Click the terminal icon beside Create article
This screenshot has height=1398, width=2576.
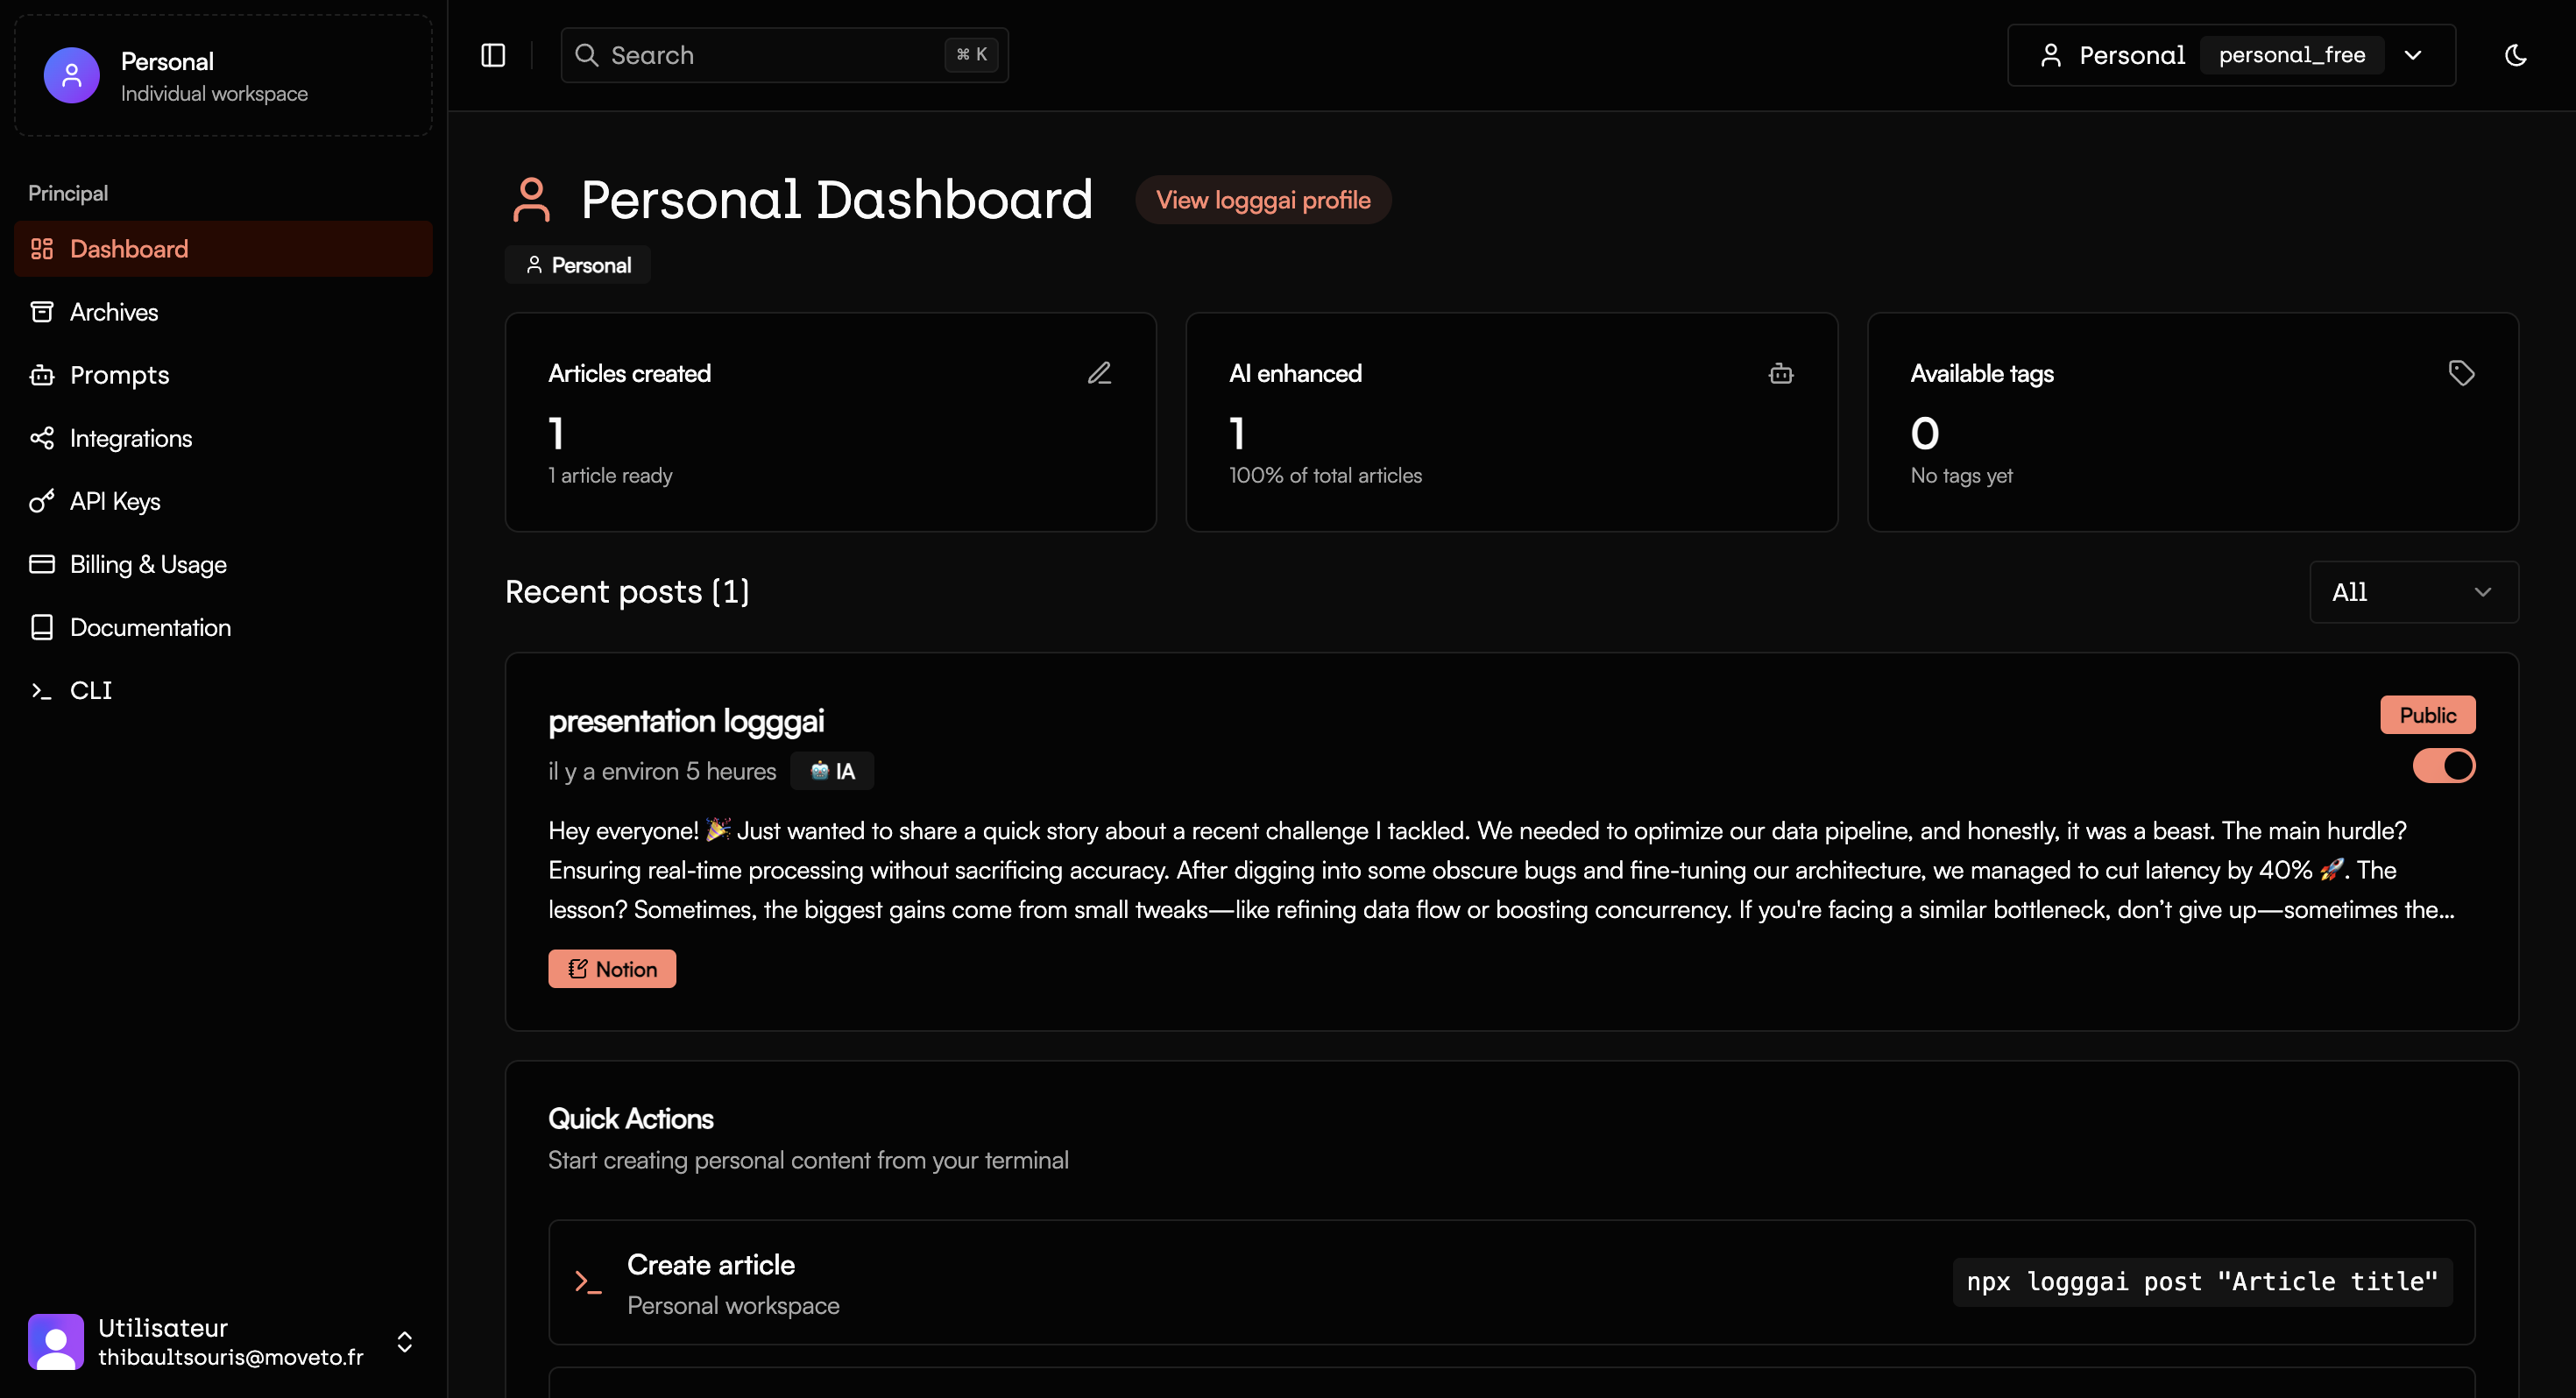(x=588, y=1282)
